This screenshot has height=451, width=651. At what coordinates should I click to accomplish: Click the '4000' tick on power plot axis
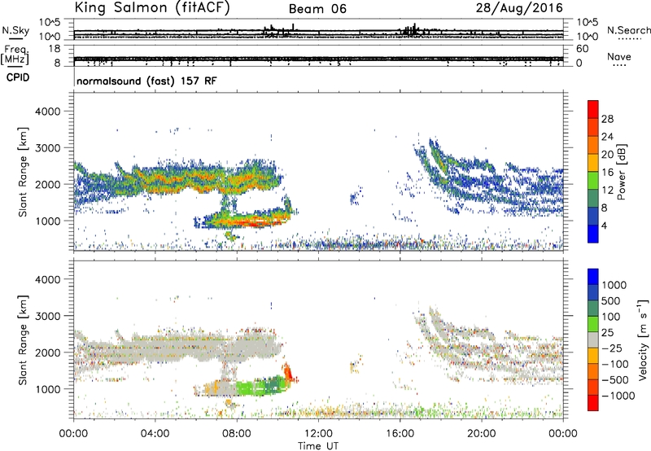tap(47, 112)
